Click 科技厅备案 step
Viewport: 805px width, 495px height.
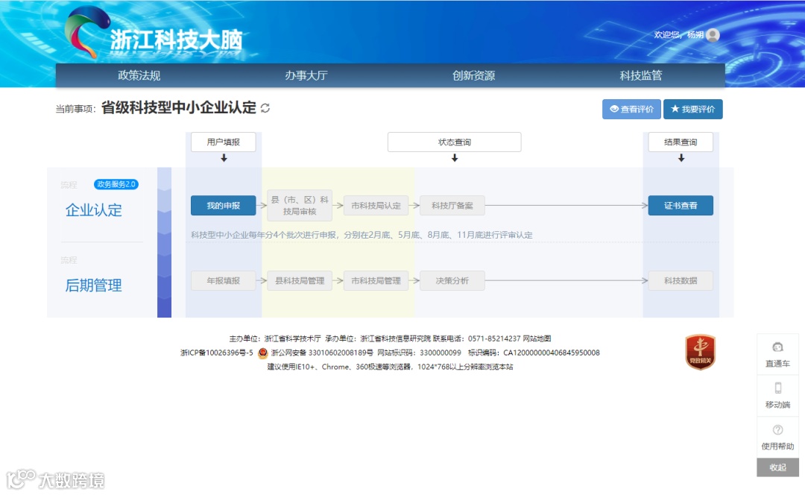pyautogui.click(x=452, y=206)
